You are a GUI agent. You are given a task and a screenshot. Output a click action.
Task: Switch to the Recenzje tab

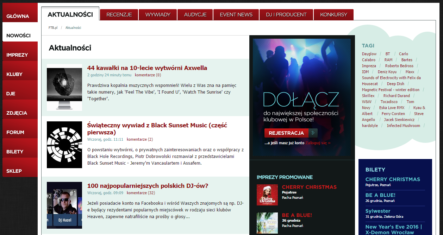pos(119,15)
